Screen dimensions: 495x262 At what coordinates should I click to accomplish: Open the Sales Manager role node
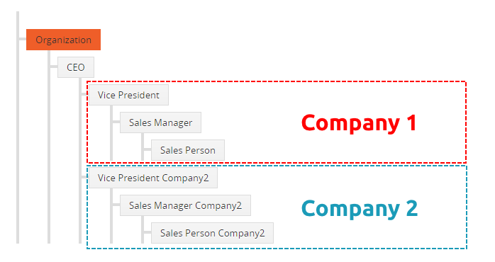tap(160, 123)
